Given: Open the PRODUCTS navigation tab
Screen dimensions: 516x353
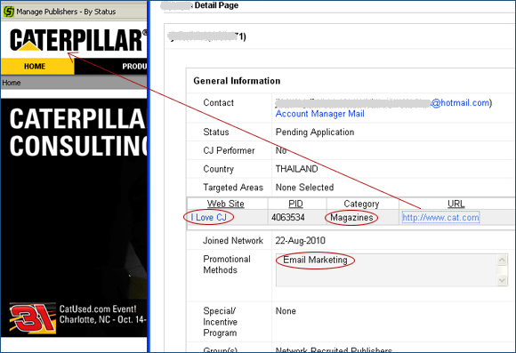Looking at the screenshot, I should click(x=134, y=67).
